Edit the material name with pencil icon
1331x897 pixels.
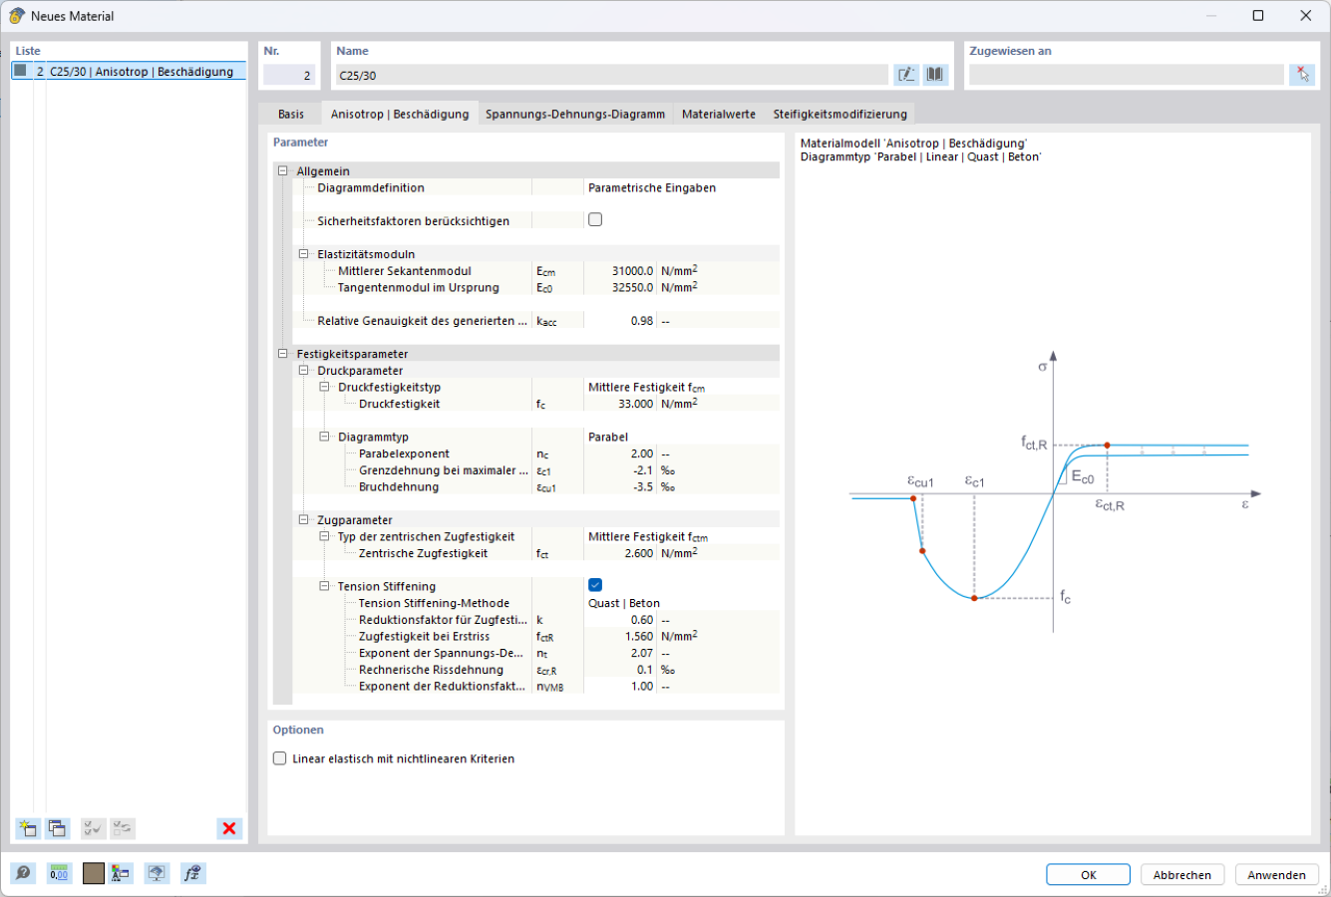tap(906, 75)
